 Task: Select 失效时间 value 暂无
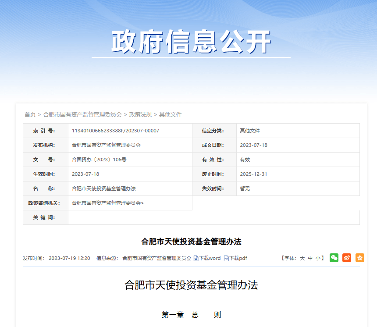pyautogui.click(x=245, y=188)
